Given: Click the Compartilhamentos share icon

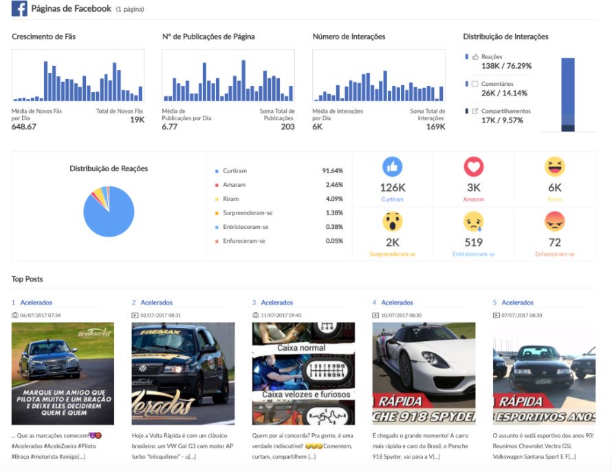Looking at the screenshot, I should [x=475, y=111].
